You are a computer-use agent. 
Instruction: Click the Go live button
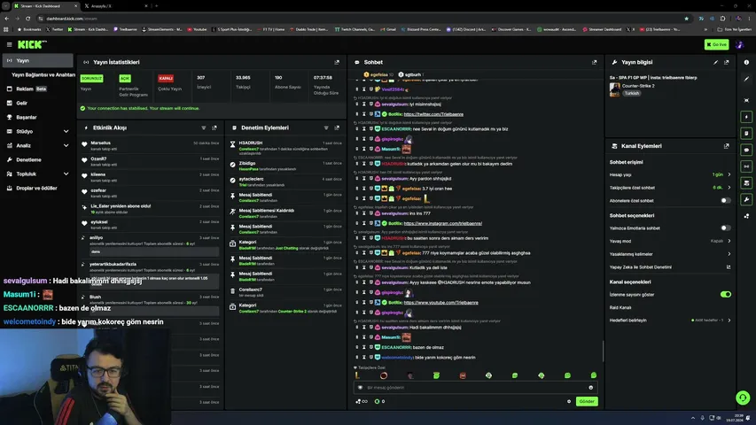pos(716,44)
